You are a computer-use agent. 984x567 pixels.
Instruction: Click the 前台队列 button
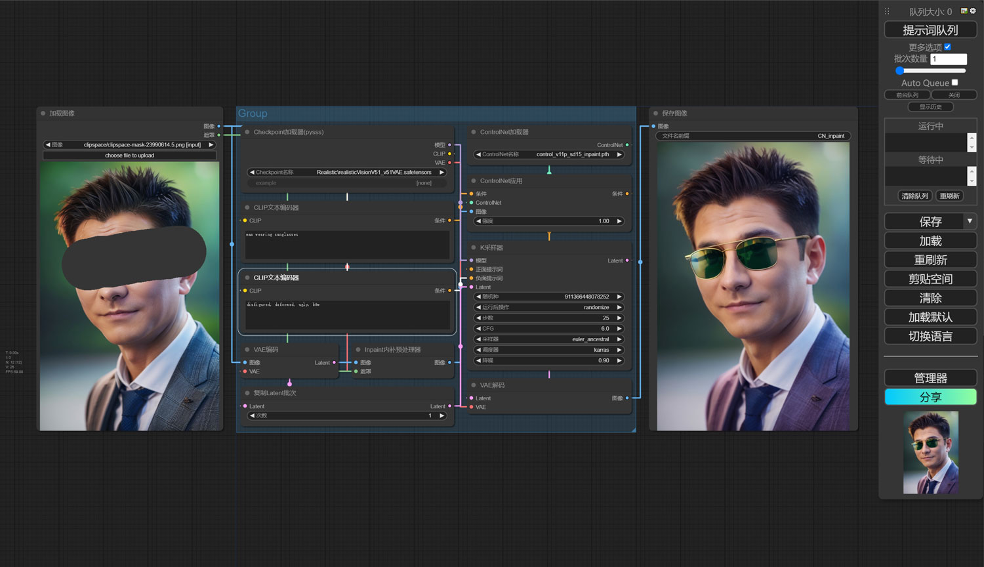click(907, 95)
